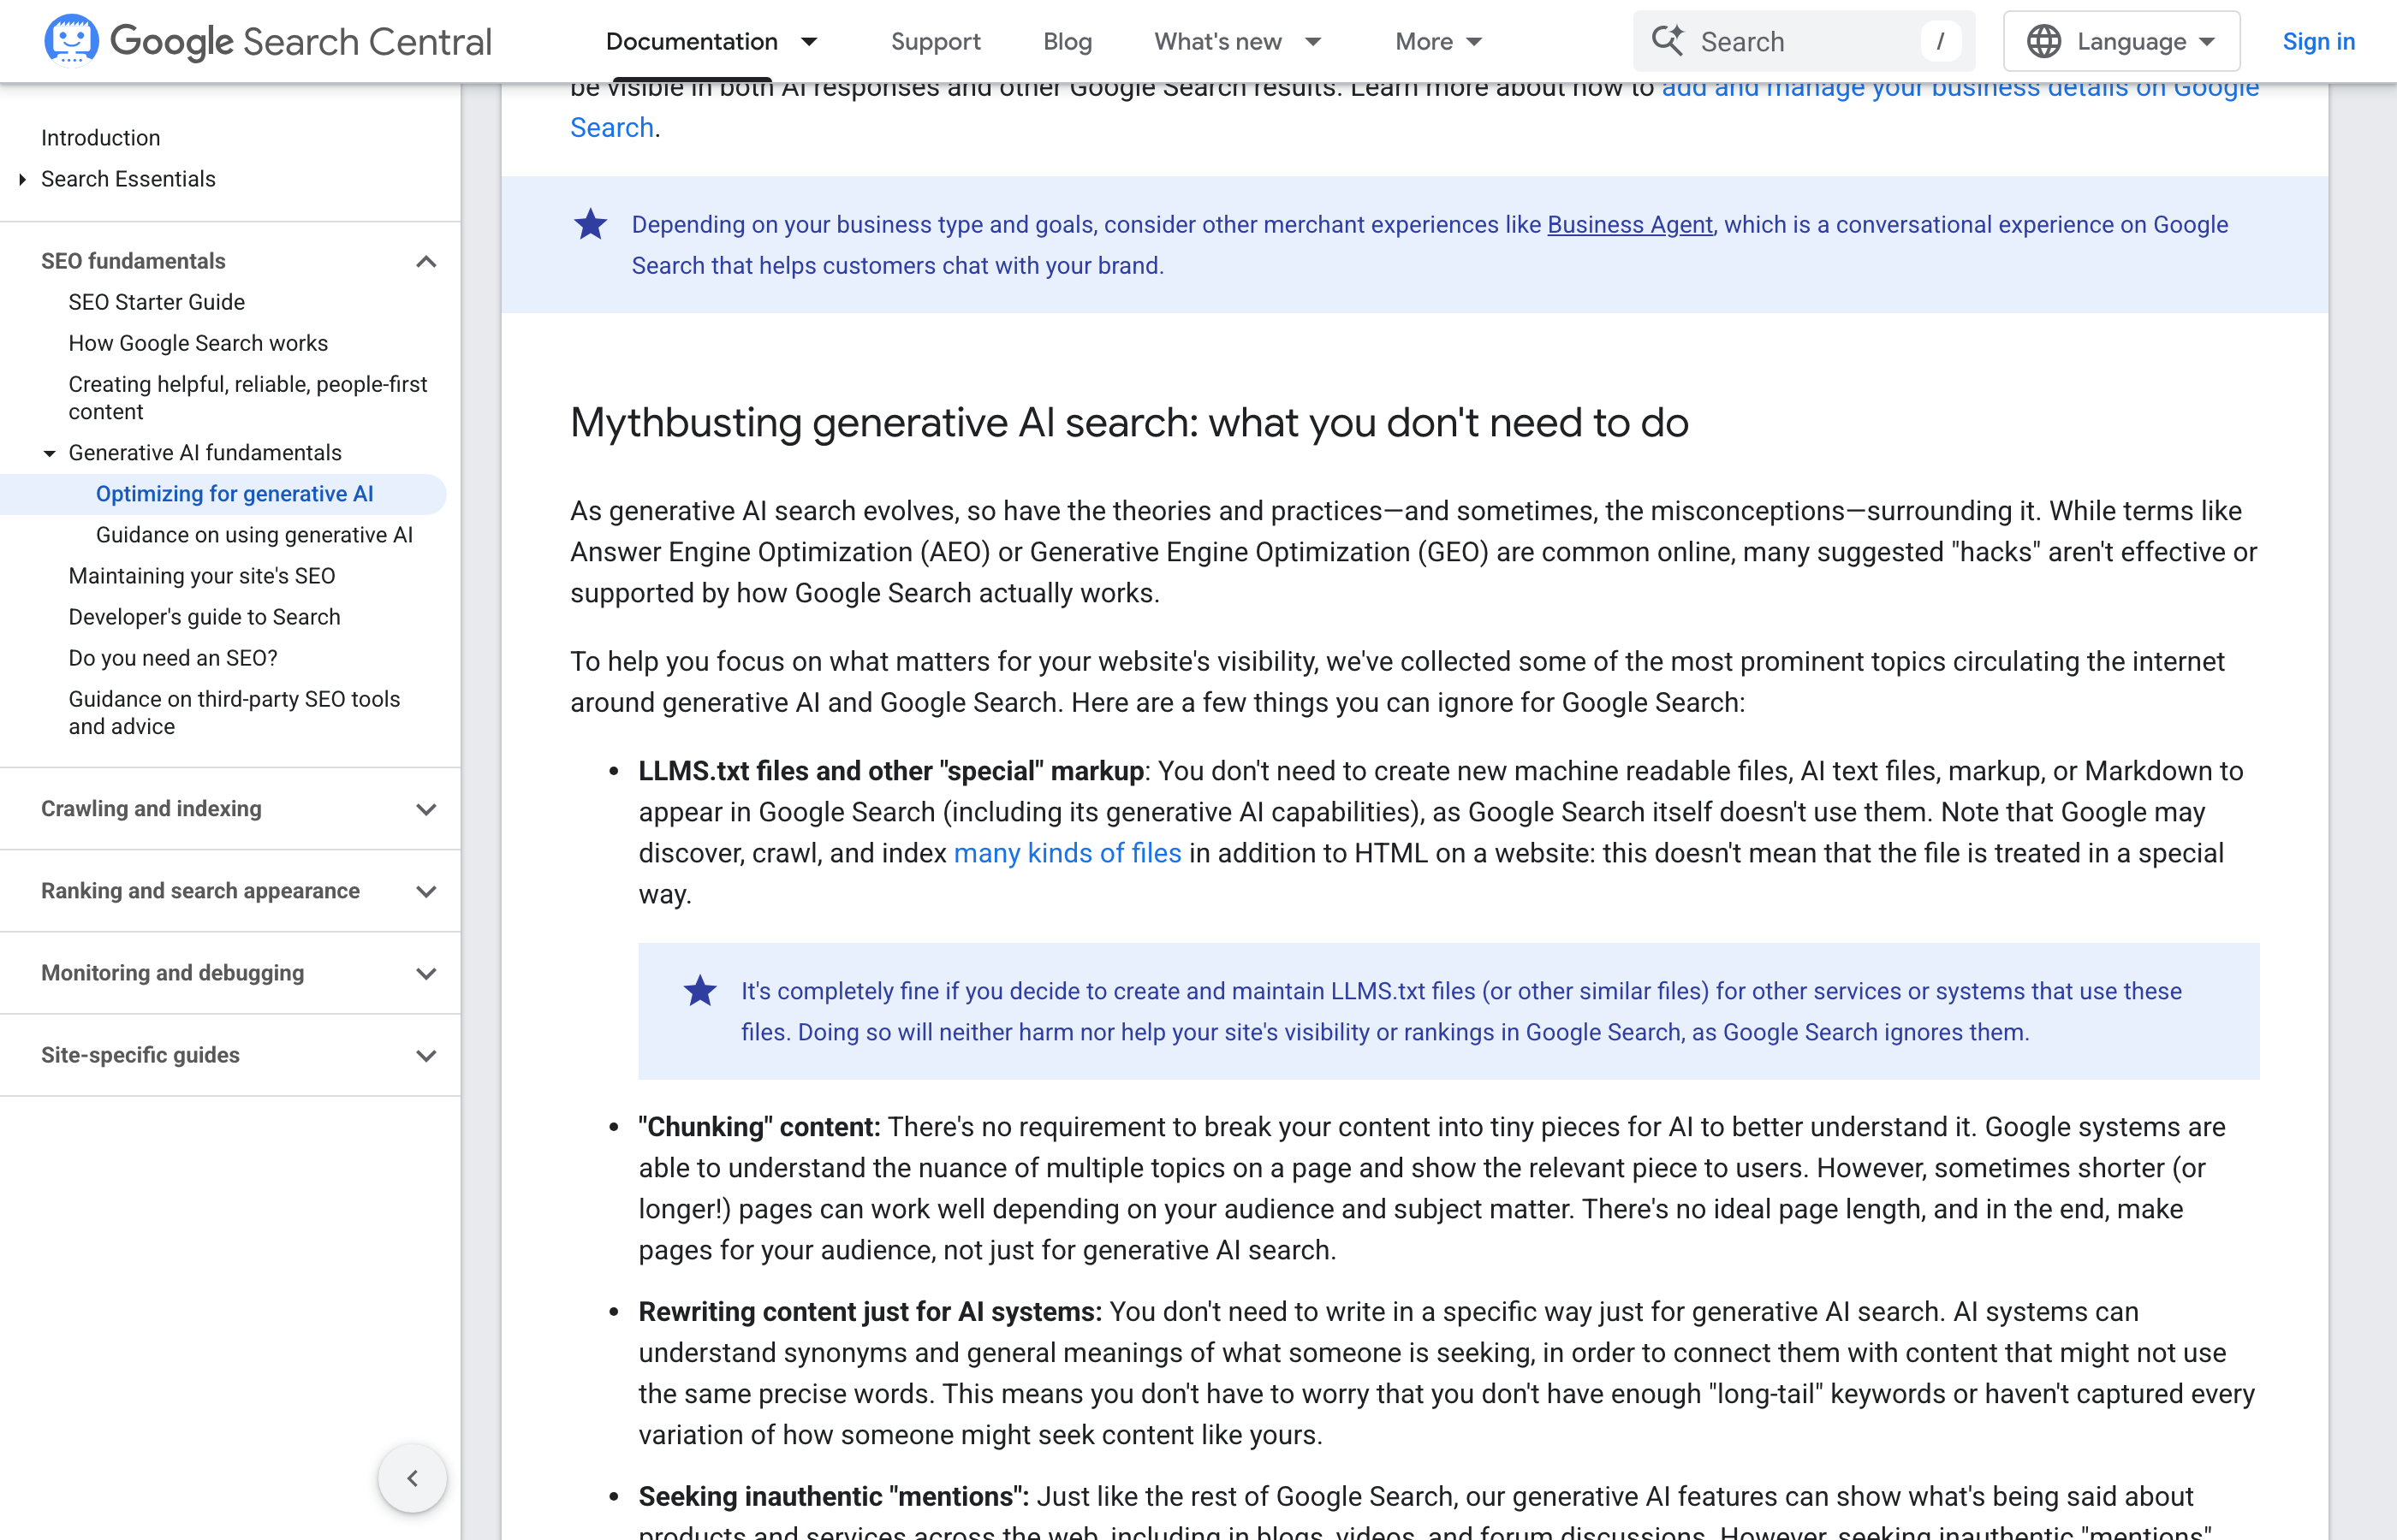Open Do you need an SEO? page
Viewport: 2397px width, 1540px height.
173,658
